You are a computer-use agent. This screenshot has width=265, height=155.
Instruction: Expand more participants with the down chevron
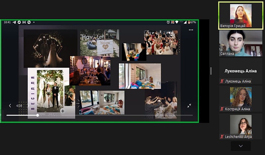(x=241, y=146)
